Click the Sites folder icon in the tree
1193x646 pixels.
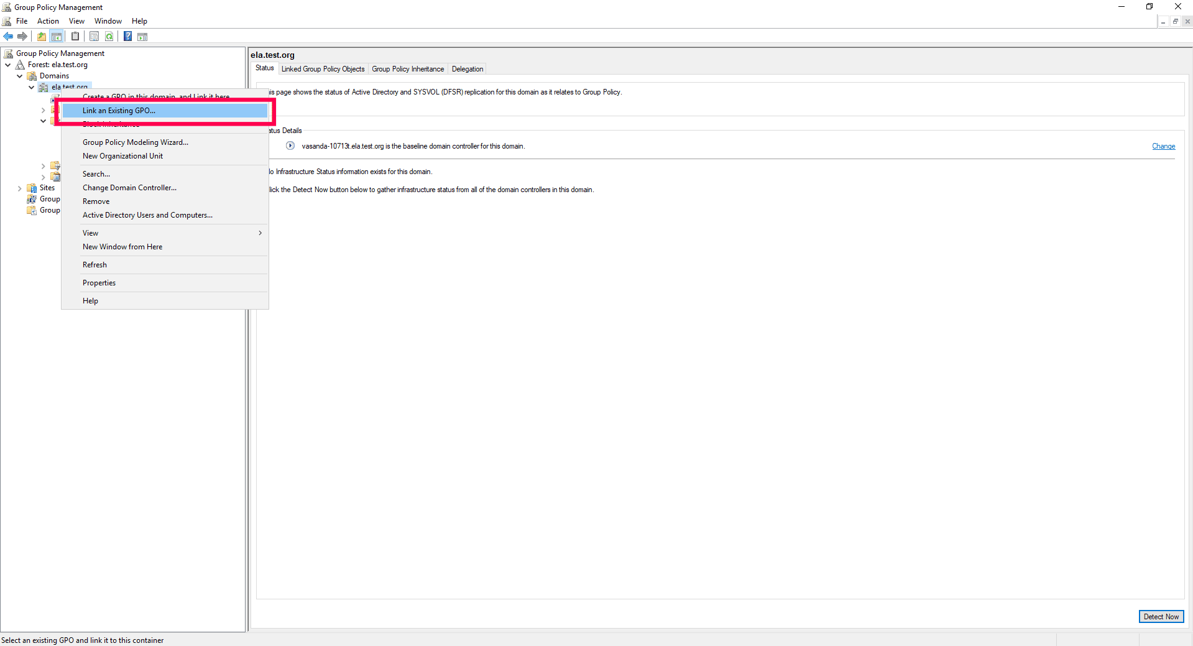32,188
